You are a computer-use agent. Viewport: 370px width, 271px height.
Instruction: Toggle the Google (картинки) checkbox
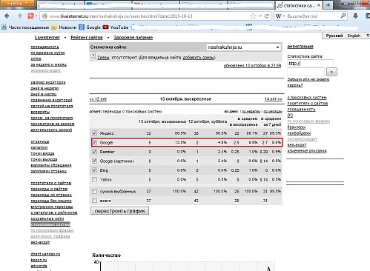coord(94,161)
